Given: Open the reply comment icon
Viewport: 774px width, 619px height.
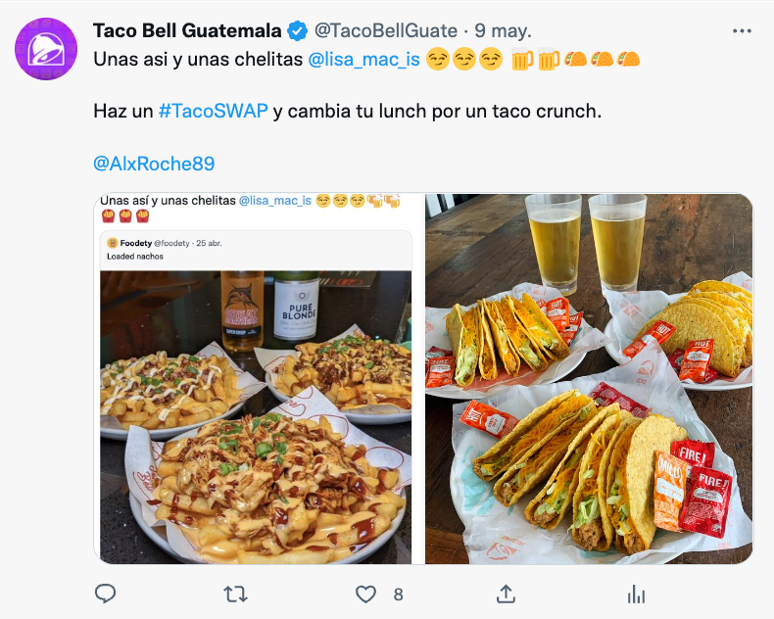Looking at the screenshot, I should pos(105,594).
